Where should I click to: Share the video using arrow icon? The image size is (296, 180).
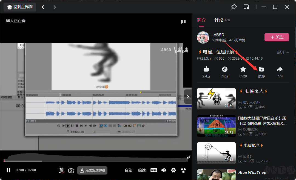click(x=280, y=69)
